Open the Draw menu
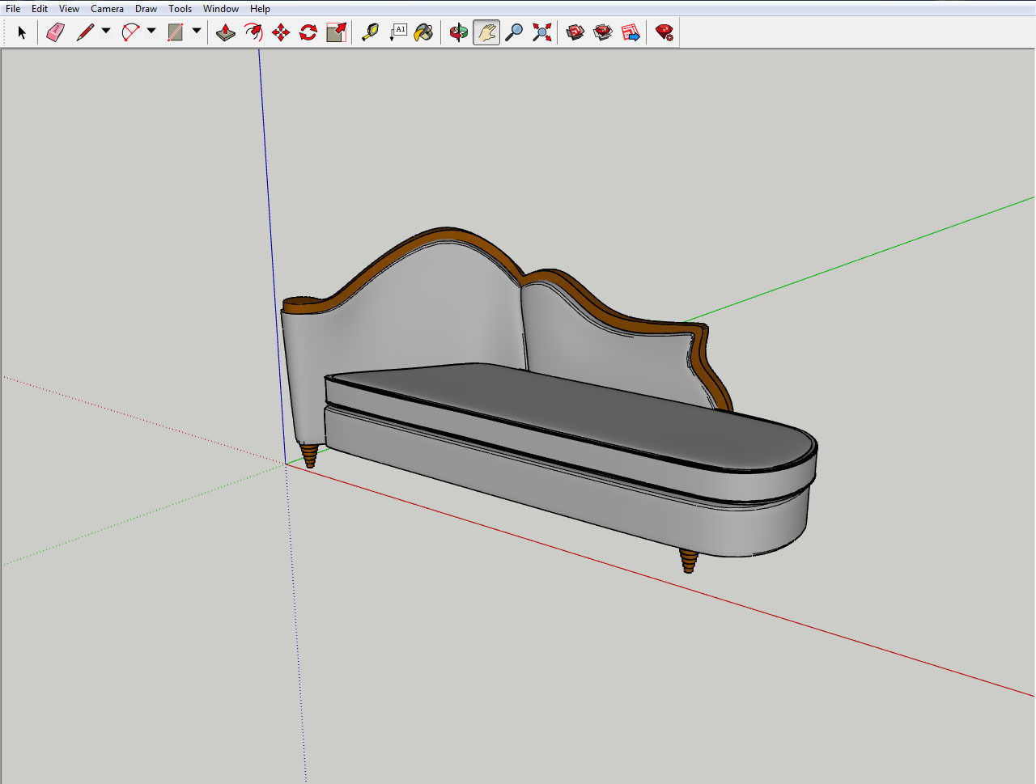Image resolution: width=1036 pixels, height=784 pixels. (146, 9)
